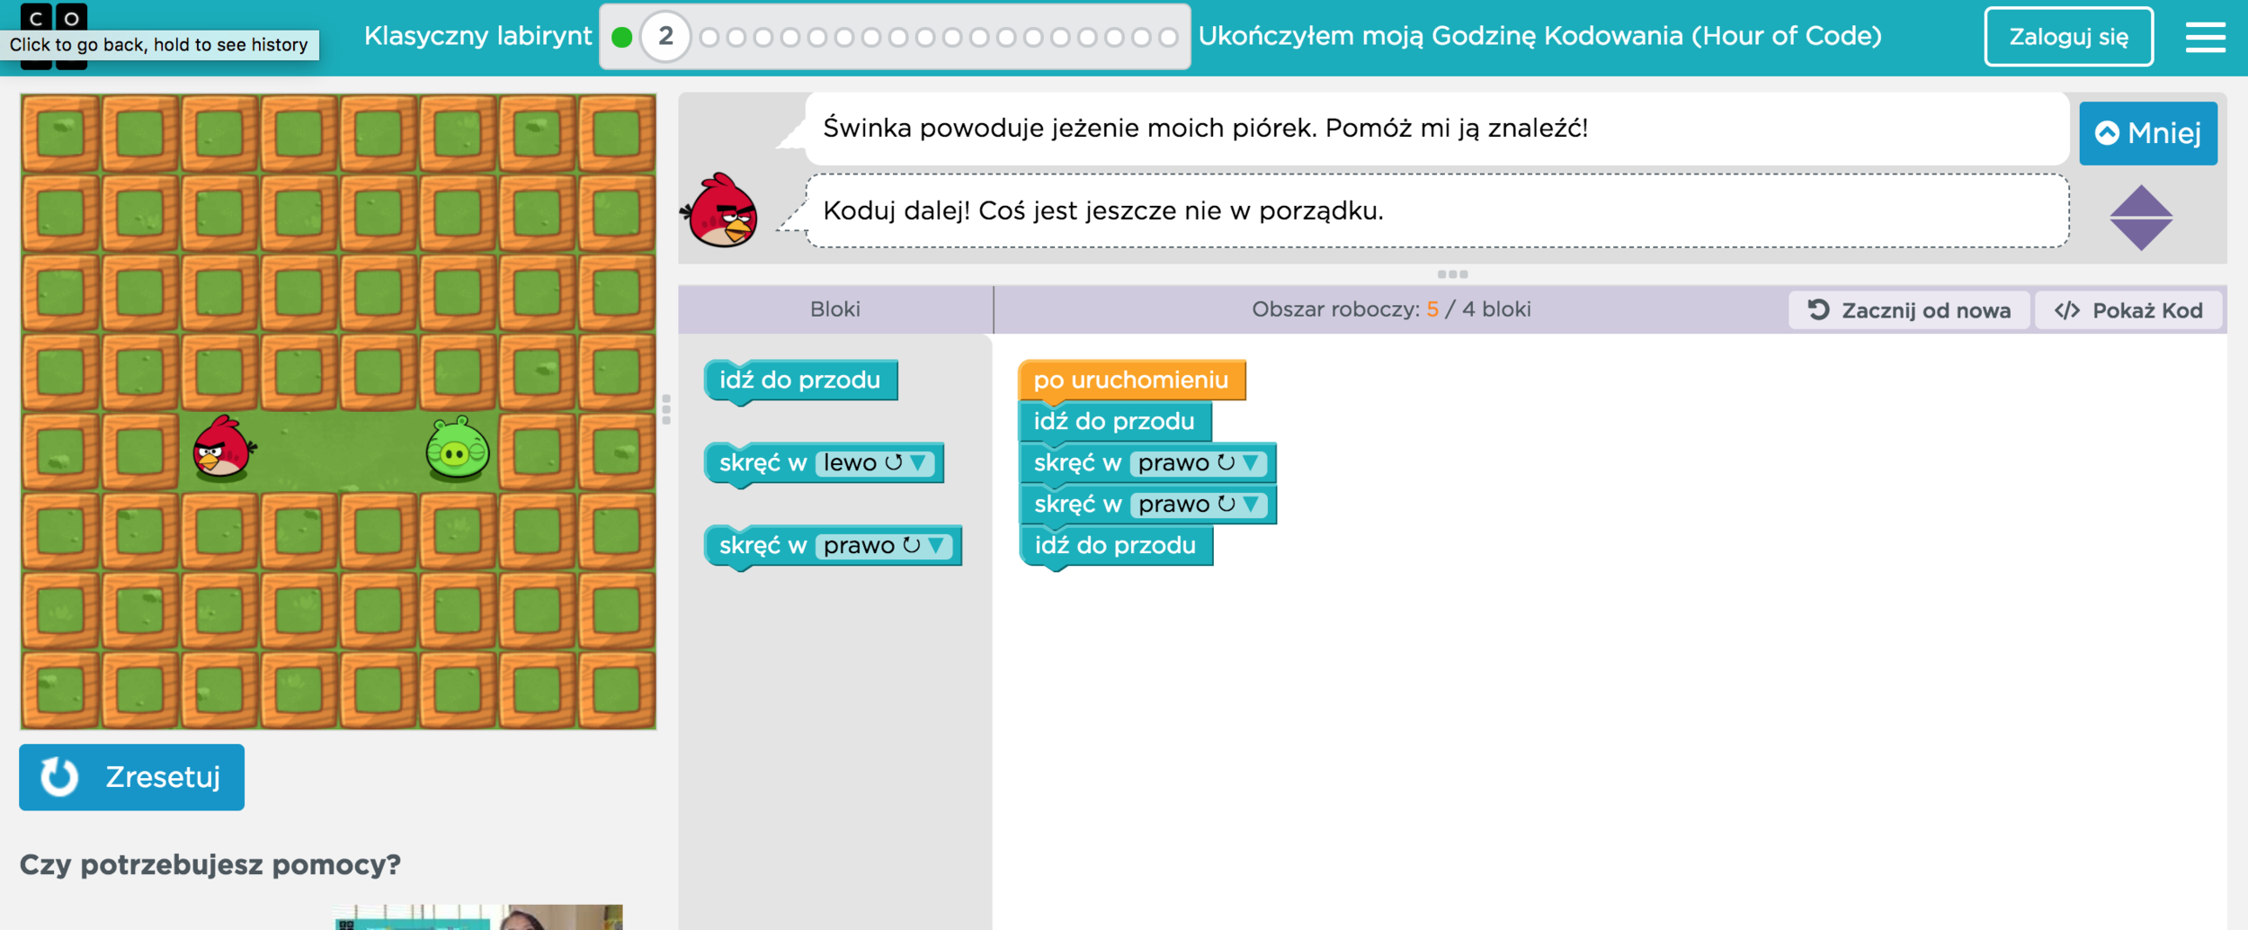Viewport: 2248px width, 930px height.
Task: Click the Klasyczny labirynt course title
Action: click(477, 36)
